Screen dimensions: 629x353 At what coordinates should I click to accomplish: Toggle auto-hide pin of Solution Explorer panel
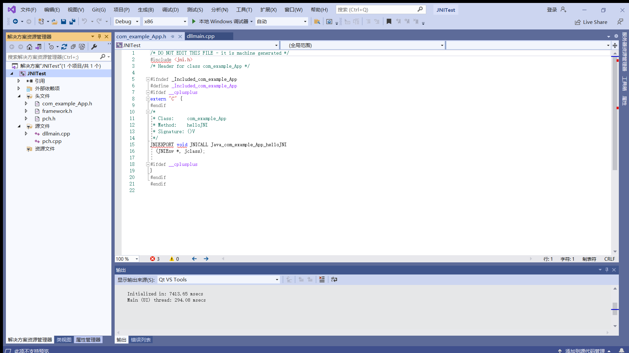[100, 37]
